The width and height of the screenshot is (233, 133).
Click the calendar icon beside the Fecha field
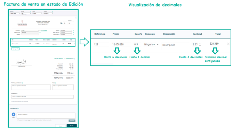coord(73,30)
